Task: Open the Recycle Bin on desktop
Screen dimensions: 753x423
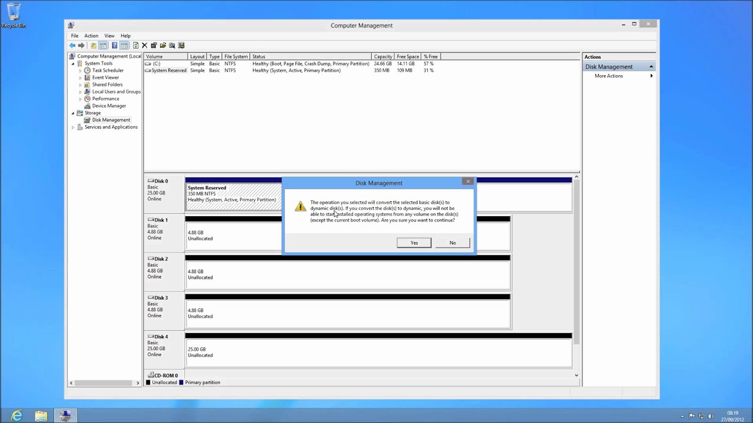Action: point(13,16)
